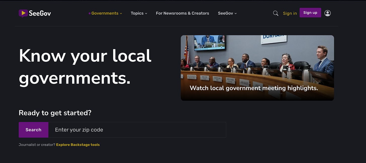This screenshot has width=366, height=163.
Task: Expand the Topics dropdown menu
Action: pos(139,13)
